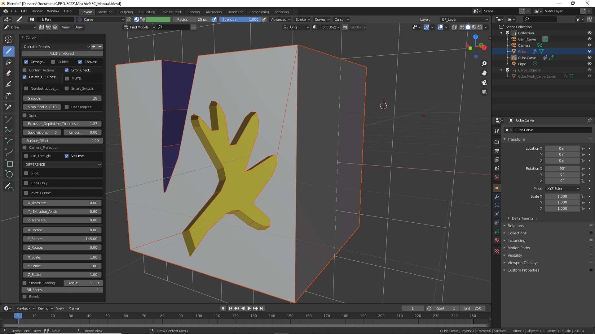Hide the Light object in outliner
The image size is (595, 334).
tap(589, 64)
